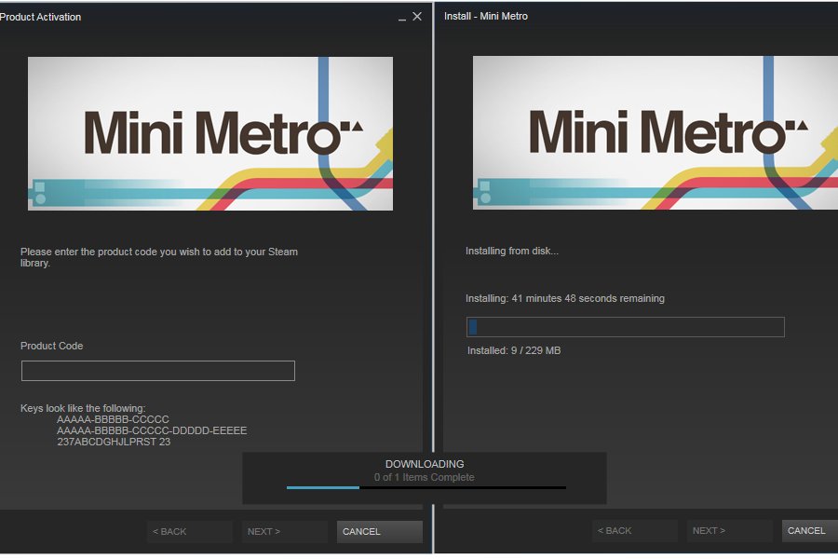Minimize the Product Activation window
The height and width of the screenshot is (559, 838).
401,17
